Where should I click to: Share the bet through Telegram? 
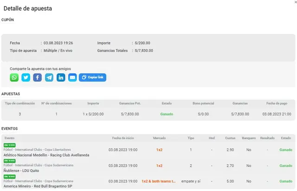tap(49, 77)
